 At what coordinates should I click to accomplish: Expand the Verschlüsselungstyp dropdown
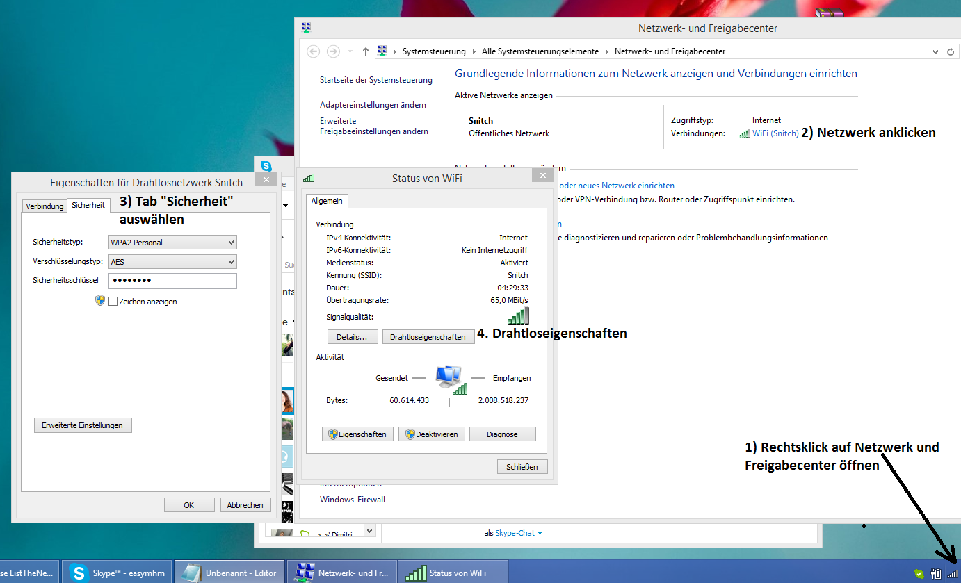(x=172, y=262)
